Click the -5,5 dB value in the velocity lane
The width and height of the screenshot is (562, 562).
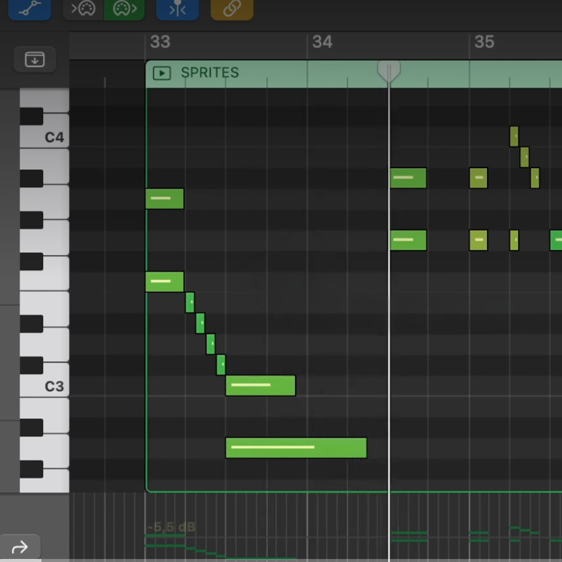pos(171,527)
